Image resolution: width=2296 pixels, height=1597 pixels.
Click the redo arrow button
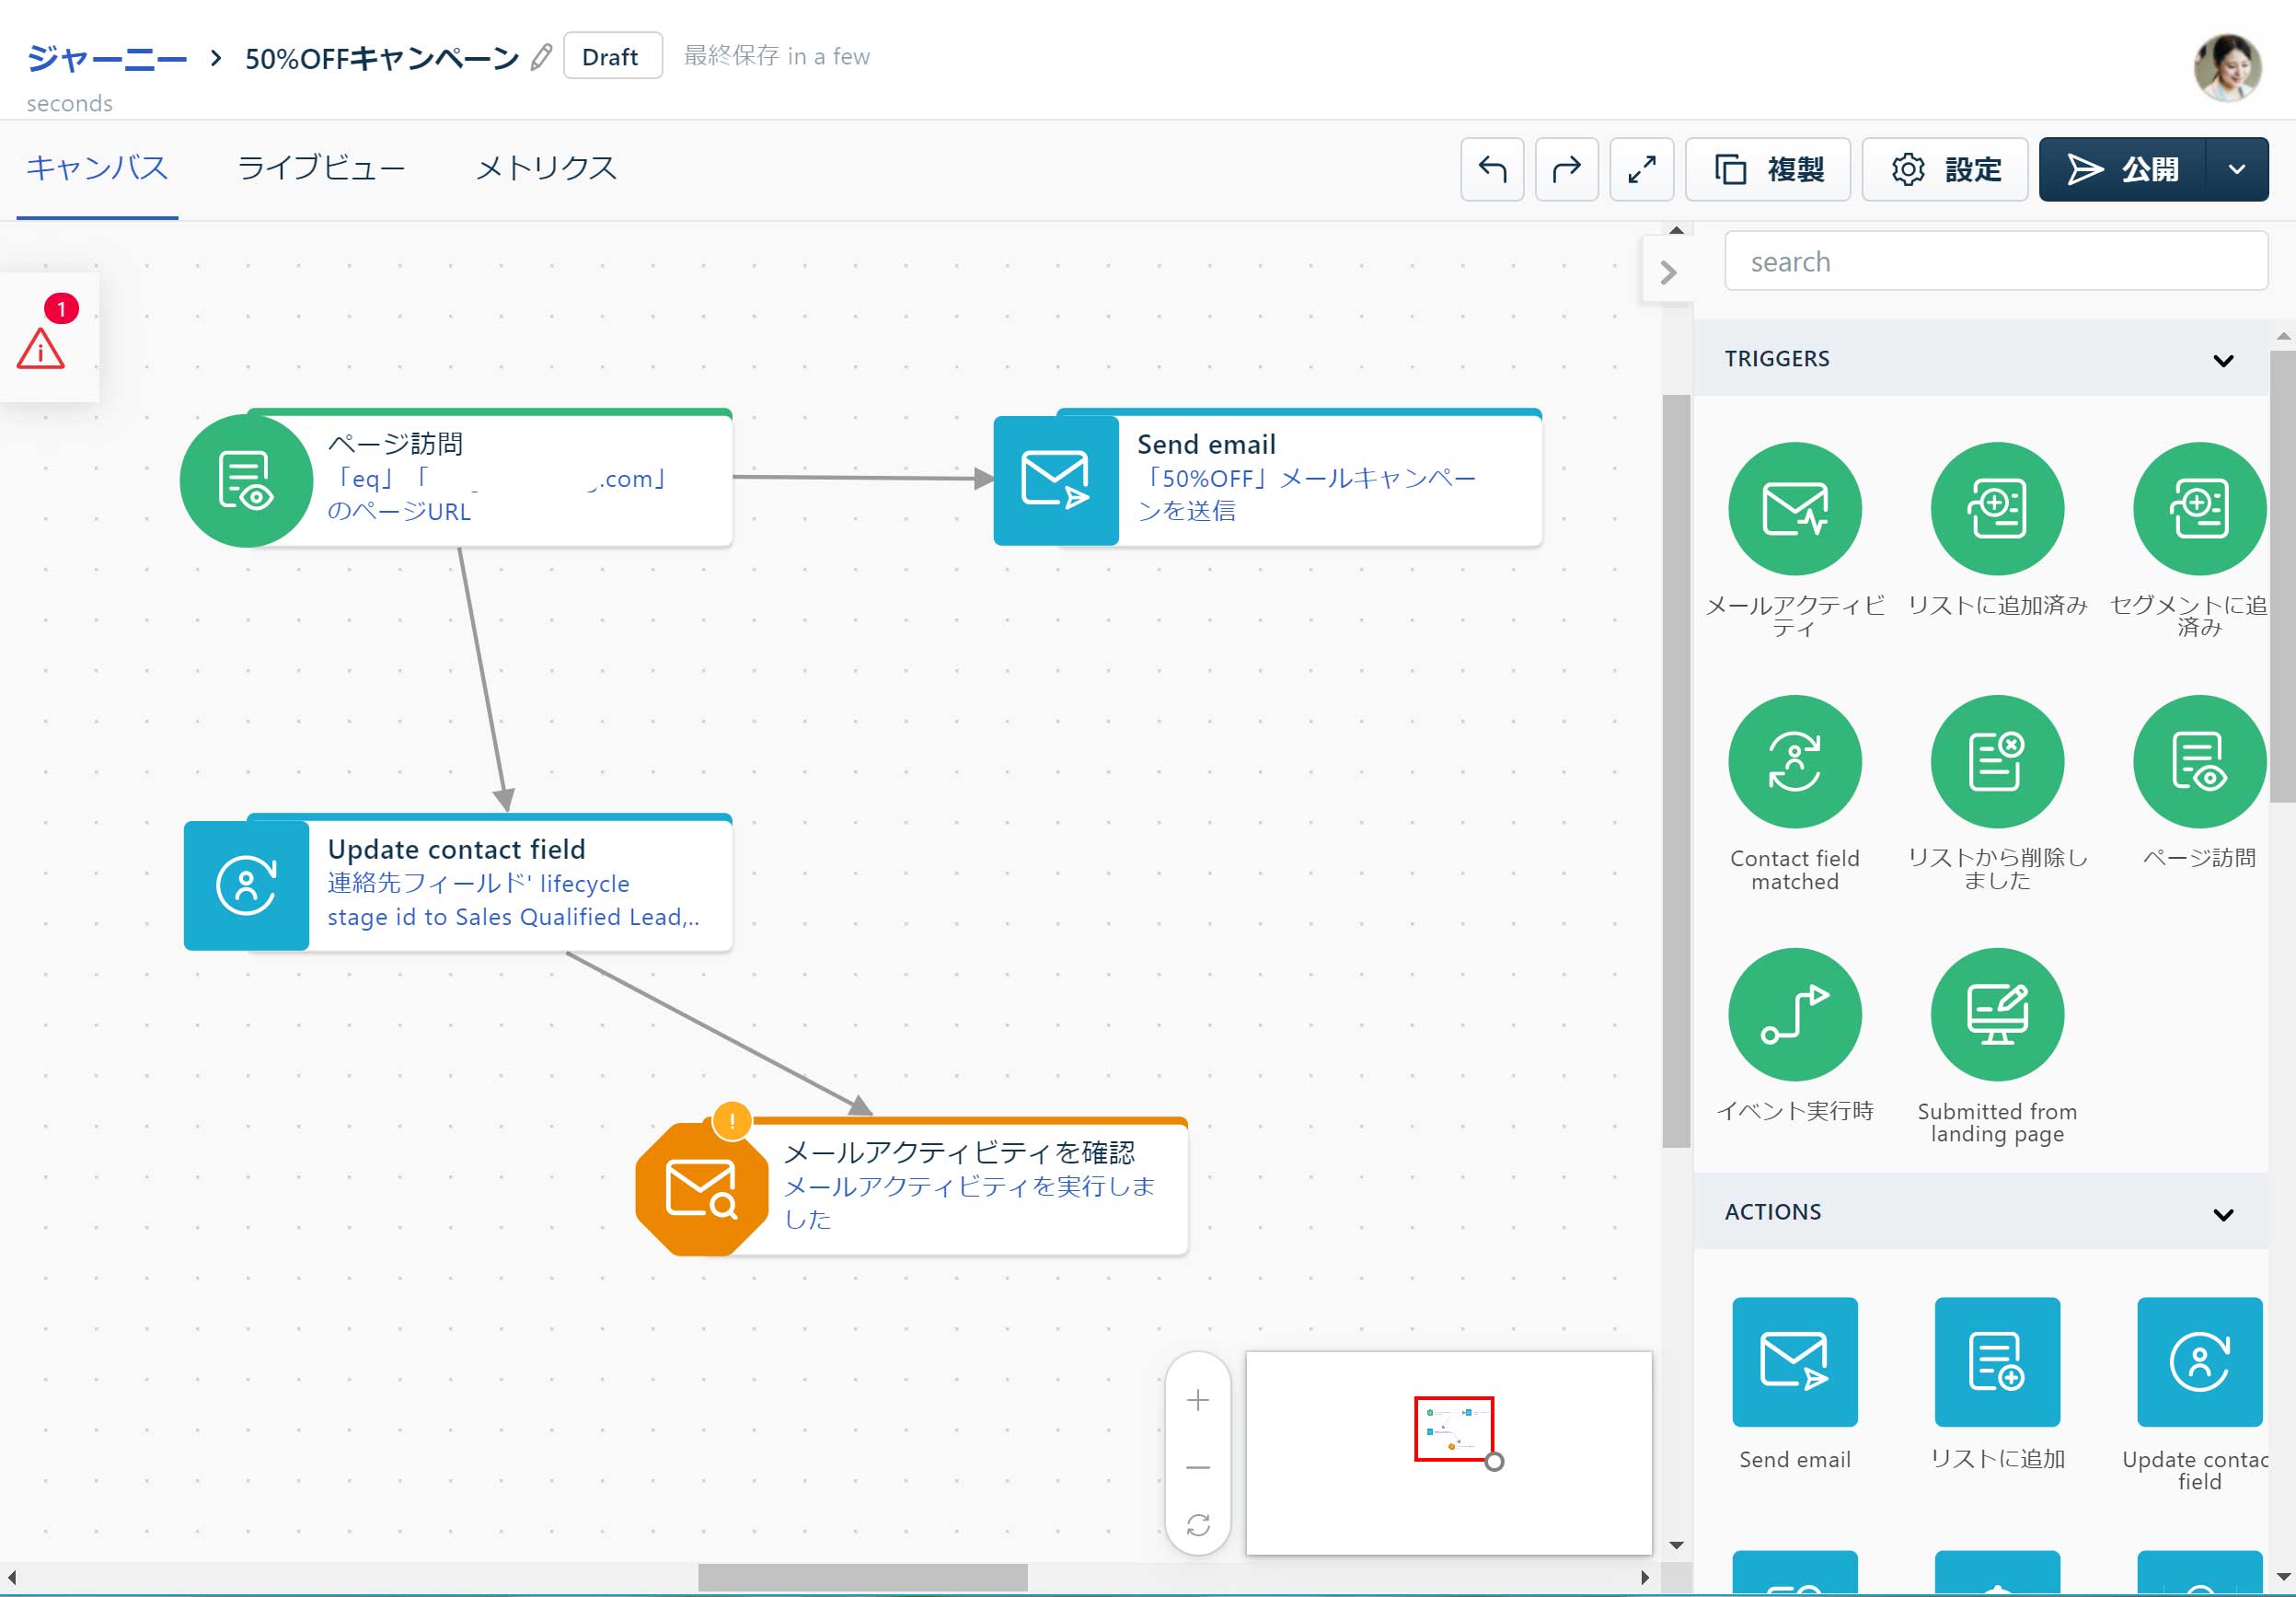tap(1567, 168)
